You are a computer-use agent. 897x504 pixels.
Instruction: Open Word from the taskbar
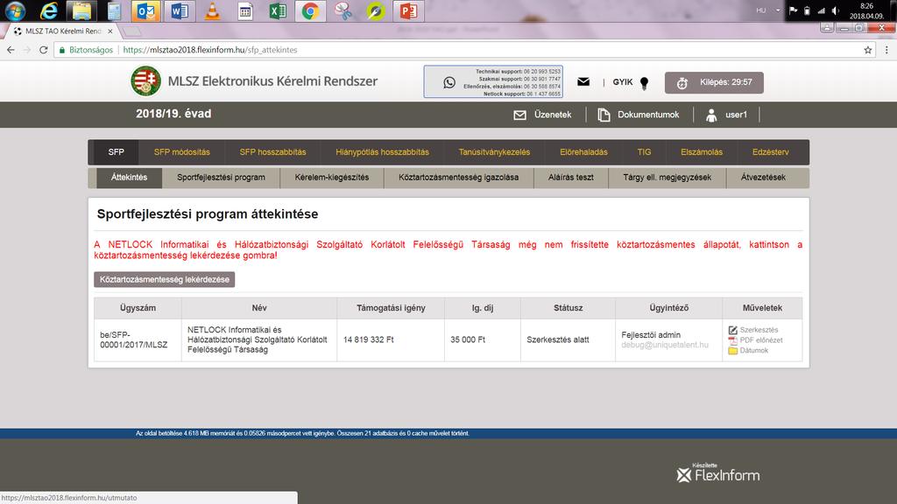tap(179, 10)
